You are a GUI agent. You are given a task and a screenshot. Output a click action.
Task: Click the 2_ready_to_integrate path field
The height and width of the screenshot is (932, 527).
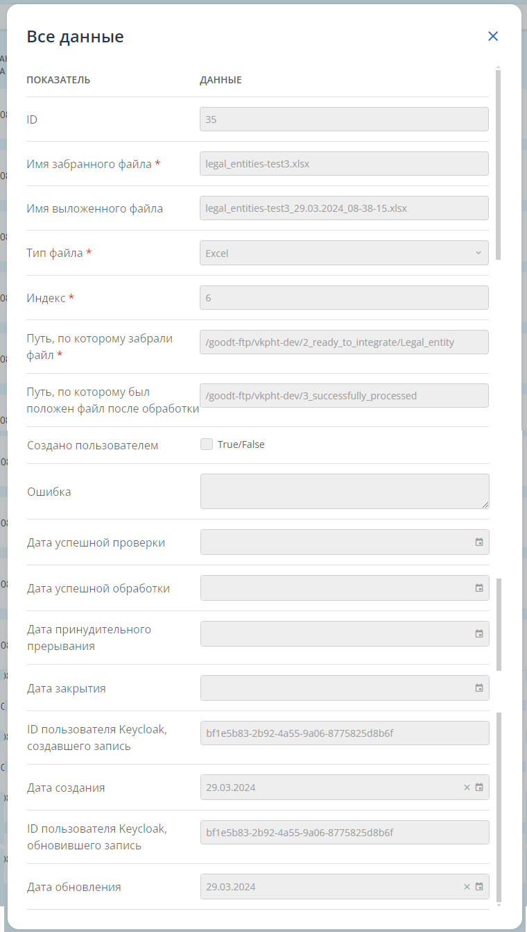pos(344,342)
